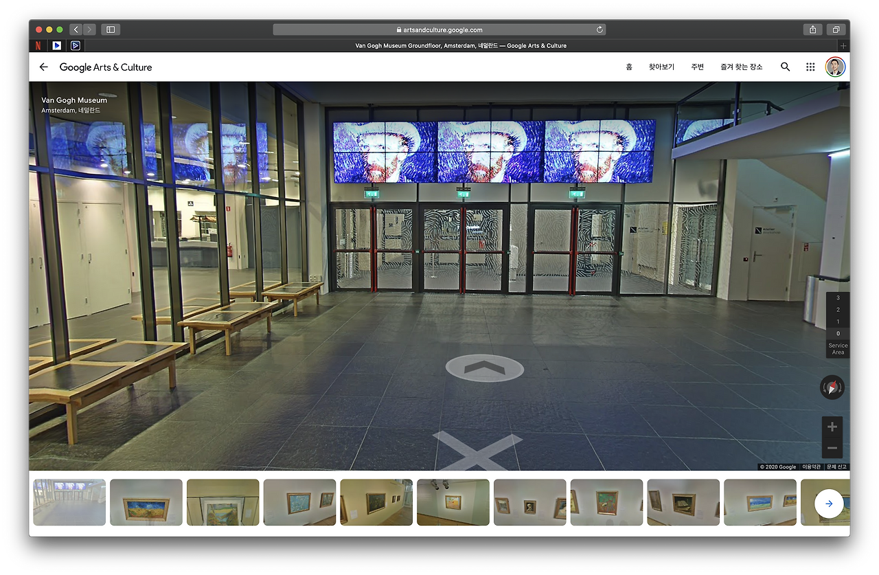Open the Netflix pinned tab
879x575 pixels.
pyautogui.click(x=38, y=46)
